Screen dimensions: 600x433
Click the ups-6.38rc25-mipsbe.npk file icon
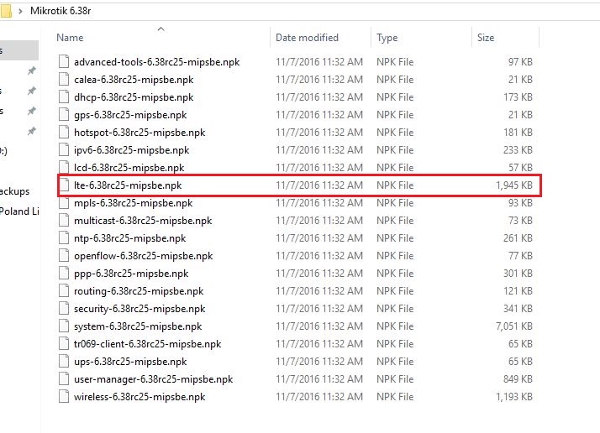64,361
